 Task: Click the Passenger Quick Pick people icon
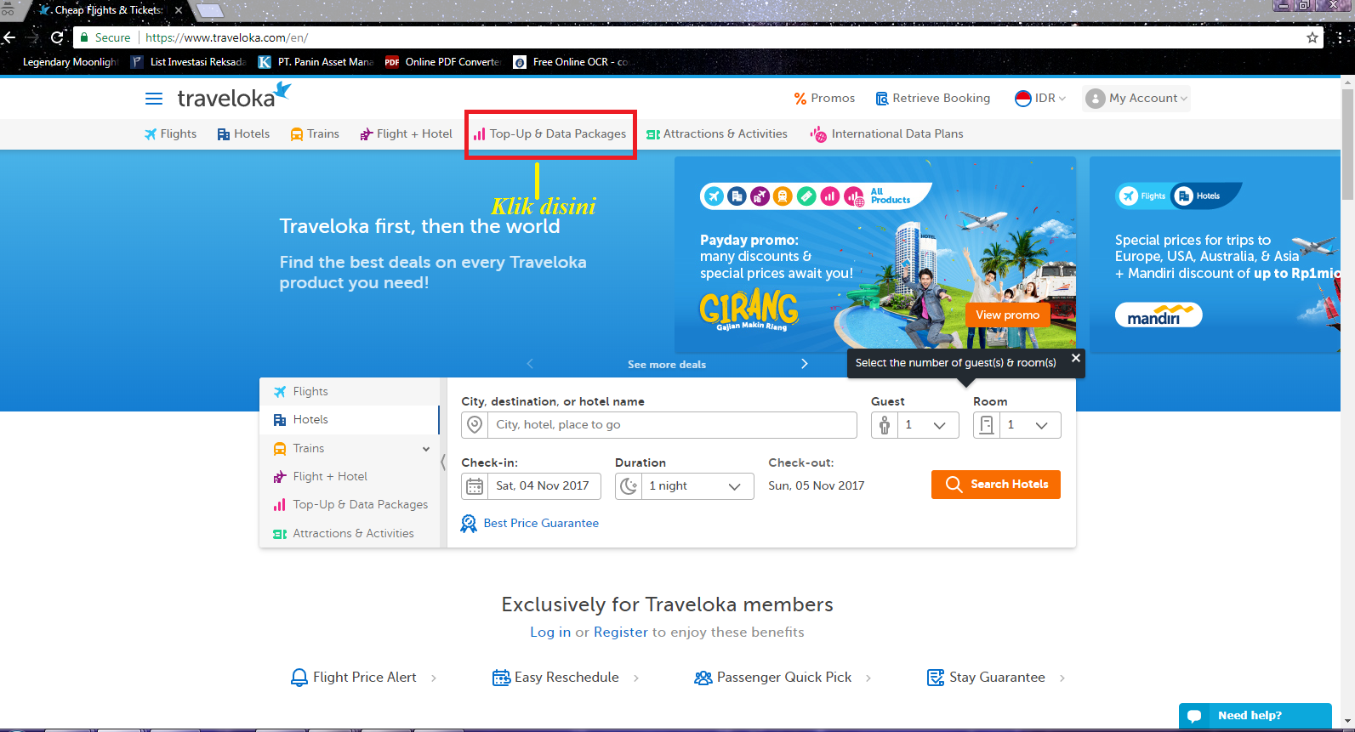[x=703, y=678]
